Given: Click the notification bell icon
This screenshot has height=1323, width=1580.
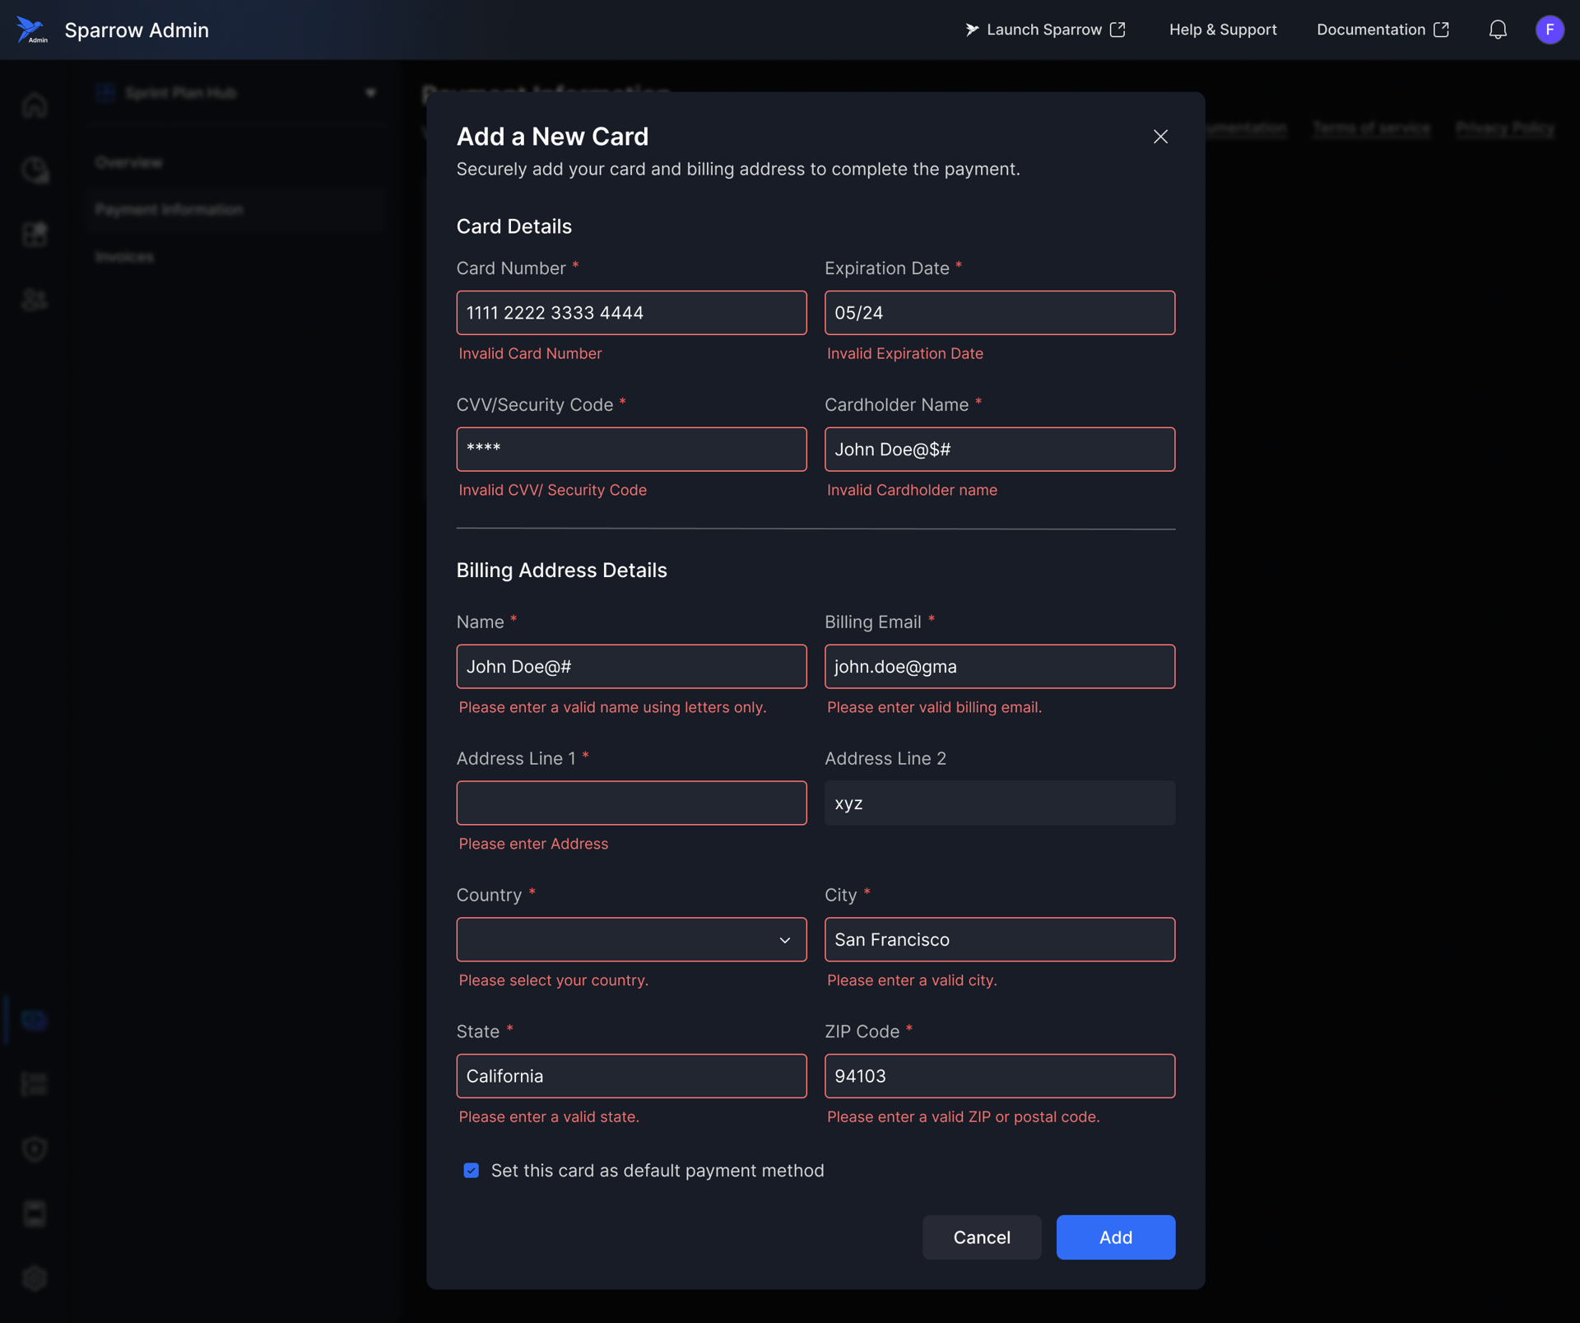Looking at the screenshot, I should (x=1497, y=30).
